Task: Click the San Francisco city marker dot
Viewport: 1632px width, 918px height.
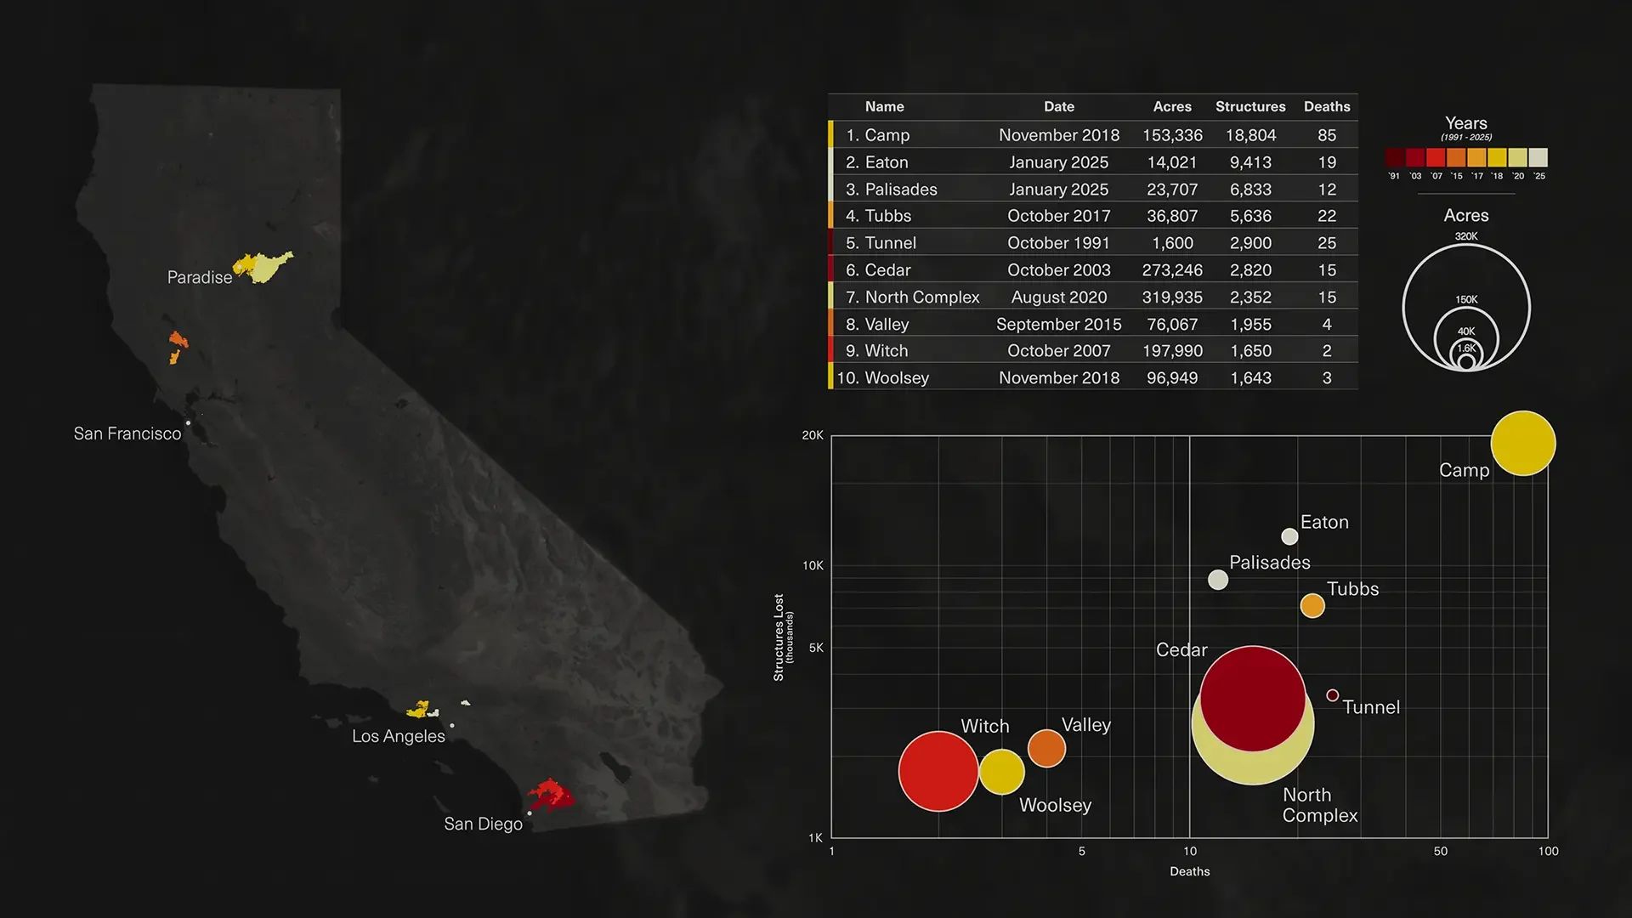Action: click(x=188, y=422)
